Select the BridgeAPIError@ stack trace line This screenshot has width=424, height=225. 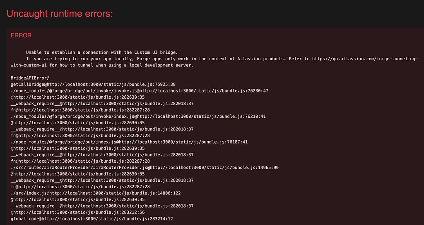coord(30,78)
